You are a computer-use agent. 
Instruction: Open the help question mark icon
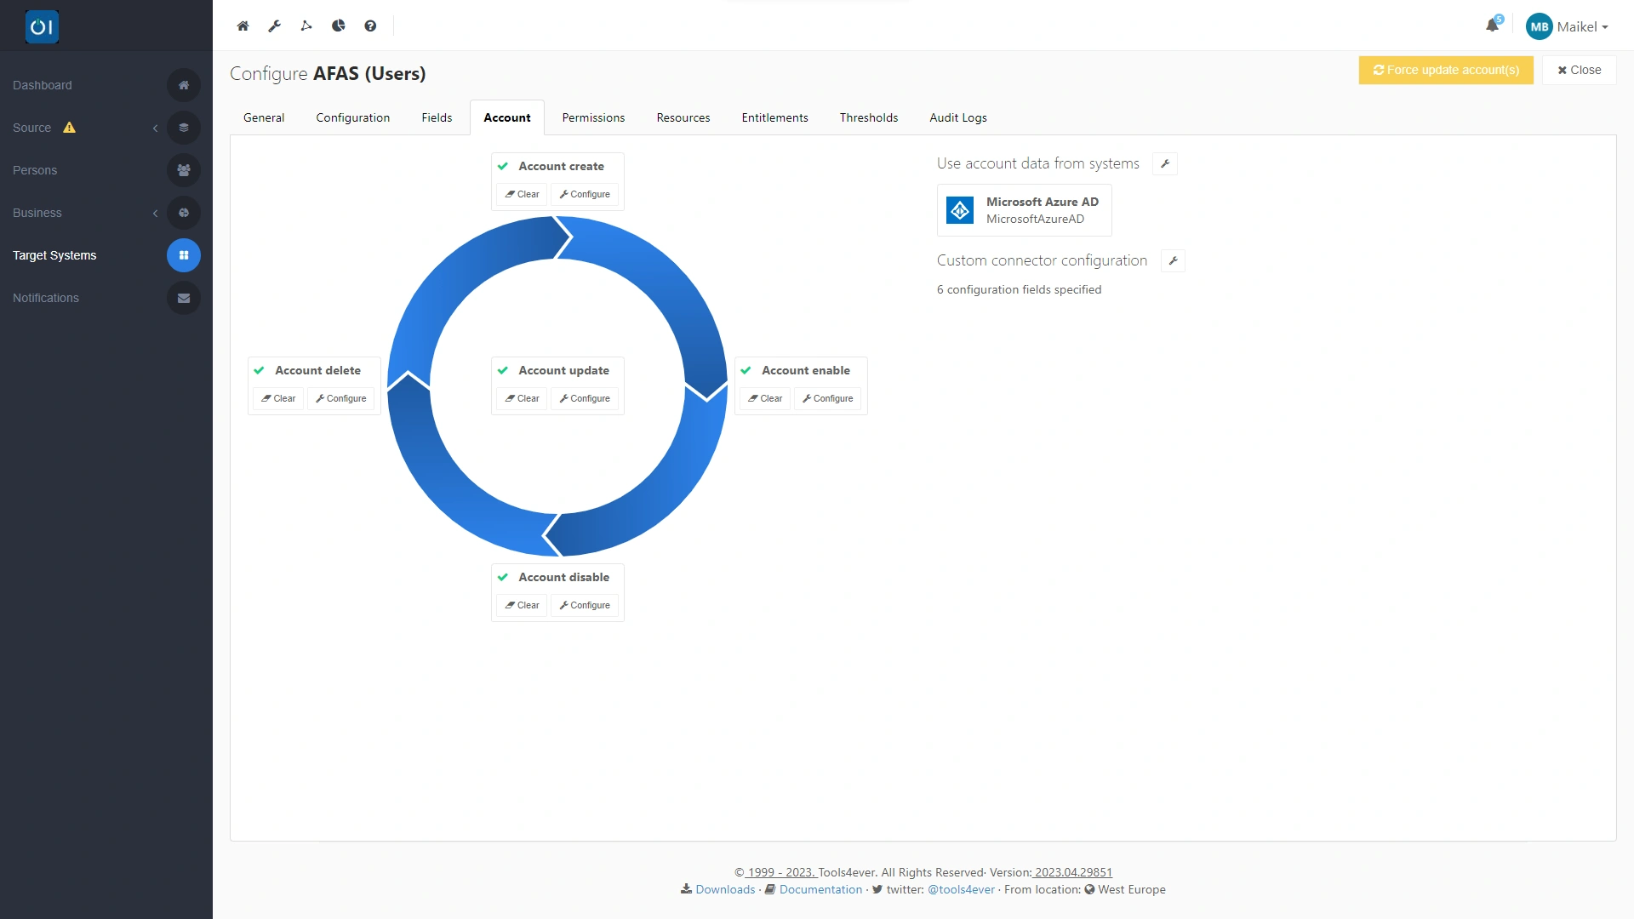click(370, 26)
